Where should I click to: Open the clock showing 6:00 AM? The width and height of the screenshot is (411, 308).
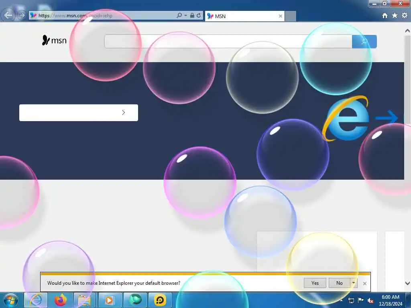pos(391,300)
